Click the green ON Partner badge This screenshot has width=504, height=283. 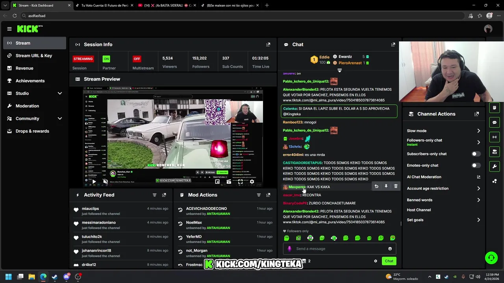pyautogui.click(x=106, y=59)
